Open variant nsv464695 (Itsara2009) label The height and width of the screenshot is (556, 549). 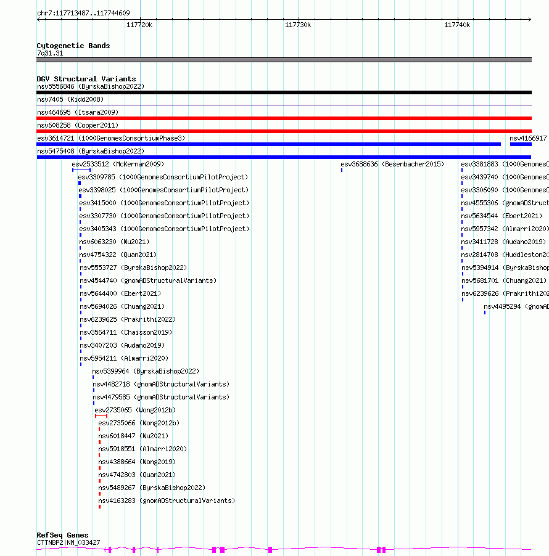coord(78,112)
